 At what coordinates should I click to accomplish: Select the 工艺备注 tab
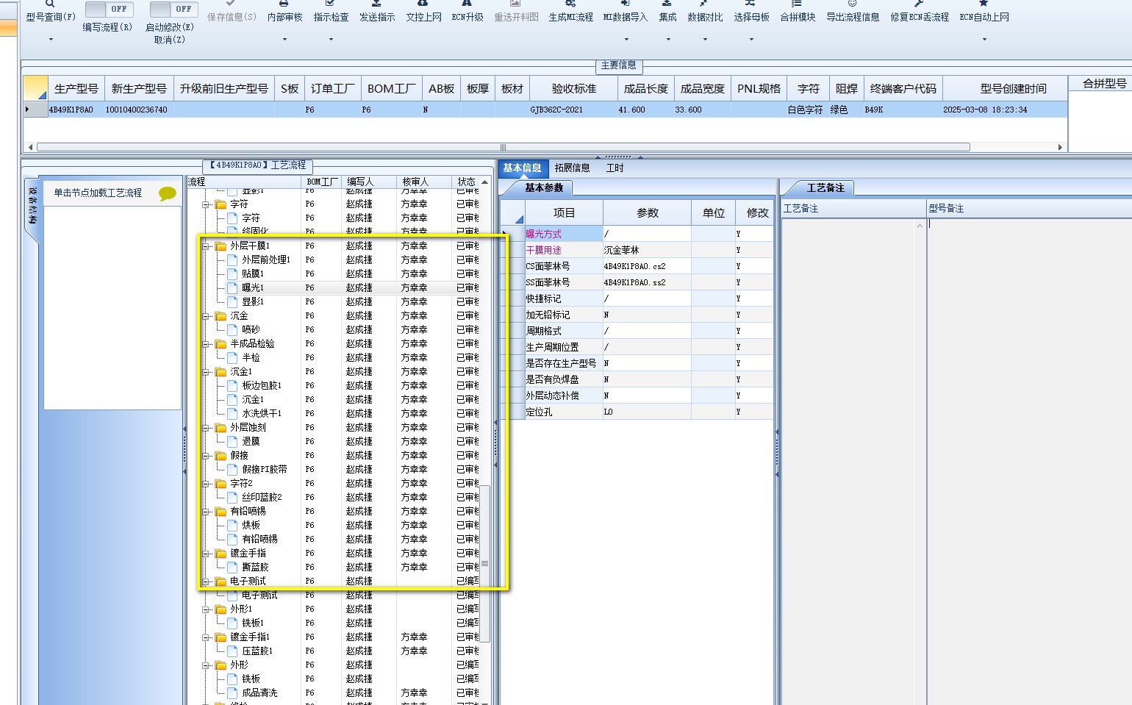[825, 187]
